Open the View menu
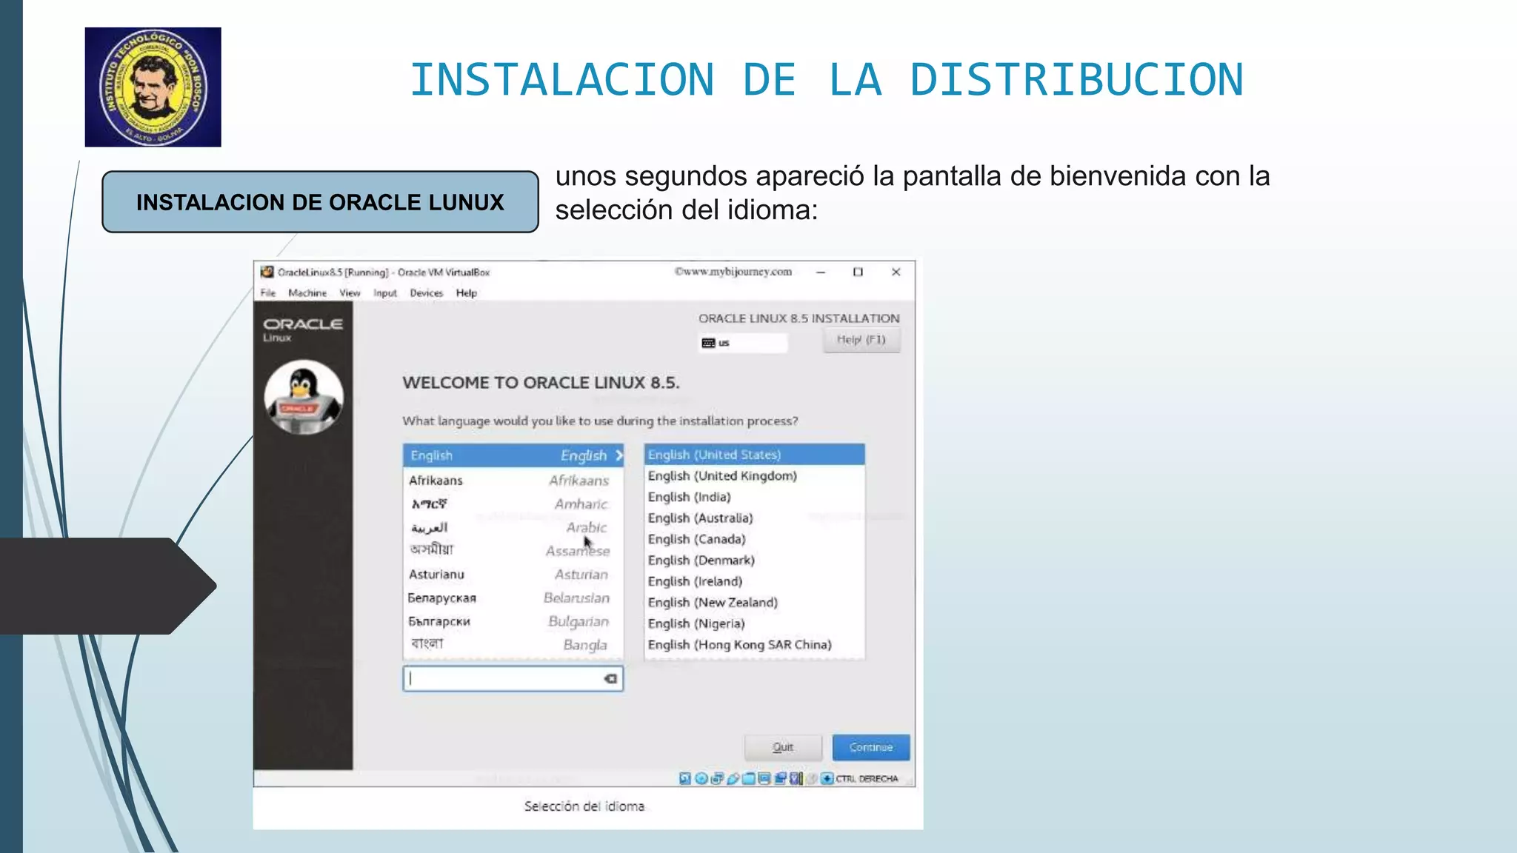1517x853 pixels. click(350, 293)
